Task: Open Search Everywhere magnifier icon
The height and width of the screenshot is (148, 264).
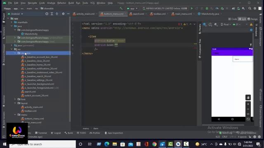Action: (250, 8)
